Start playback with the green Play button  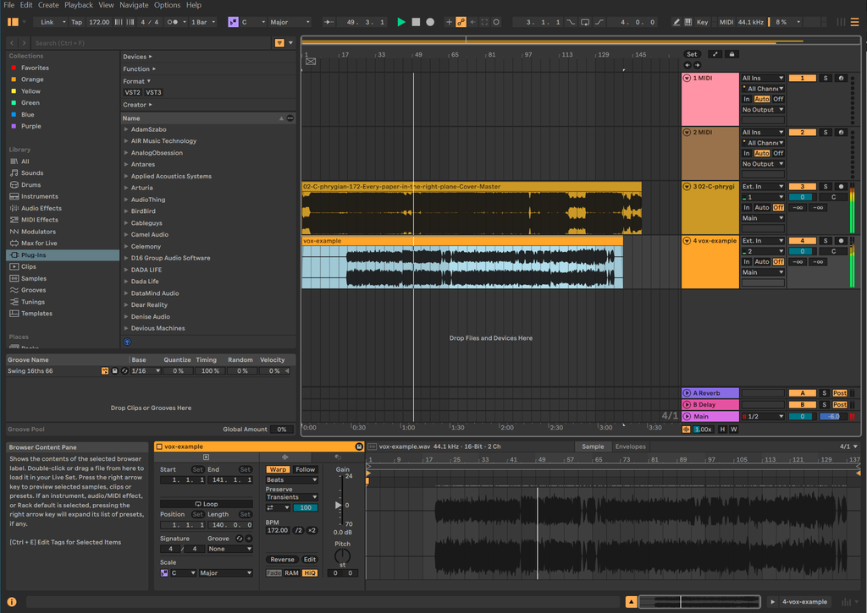tap(400, 22)
